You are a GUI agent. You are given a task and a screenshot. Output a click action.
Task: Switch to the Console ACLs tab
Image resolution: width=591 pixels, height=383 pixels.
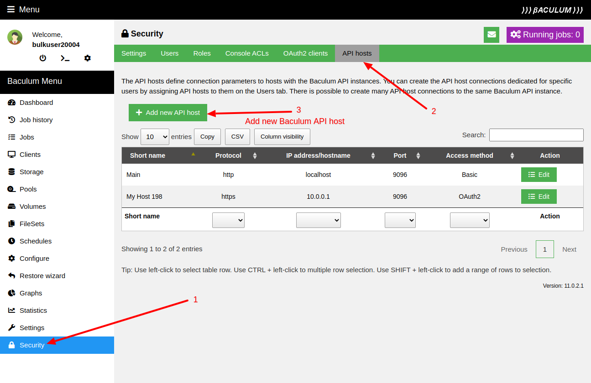(x=247, y=53)
